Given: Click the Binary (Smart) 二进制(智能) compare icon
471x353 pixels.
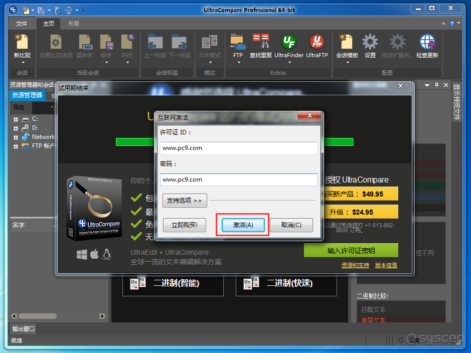Looking at the screenshot, I should point(138,283).
